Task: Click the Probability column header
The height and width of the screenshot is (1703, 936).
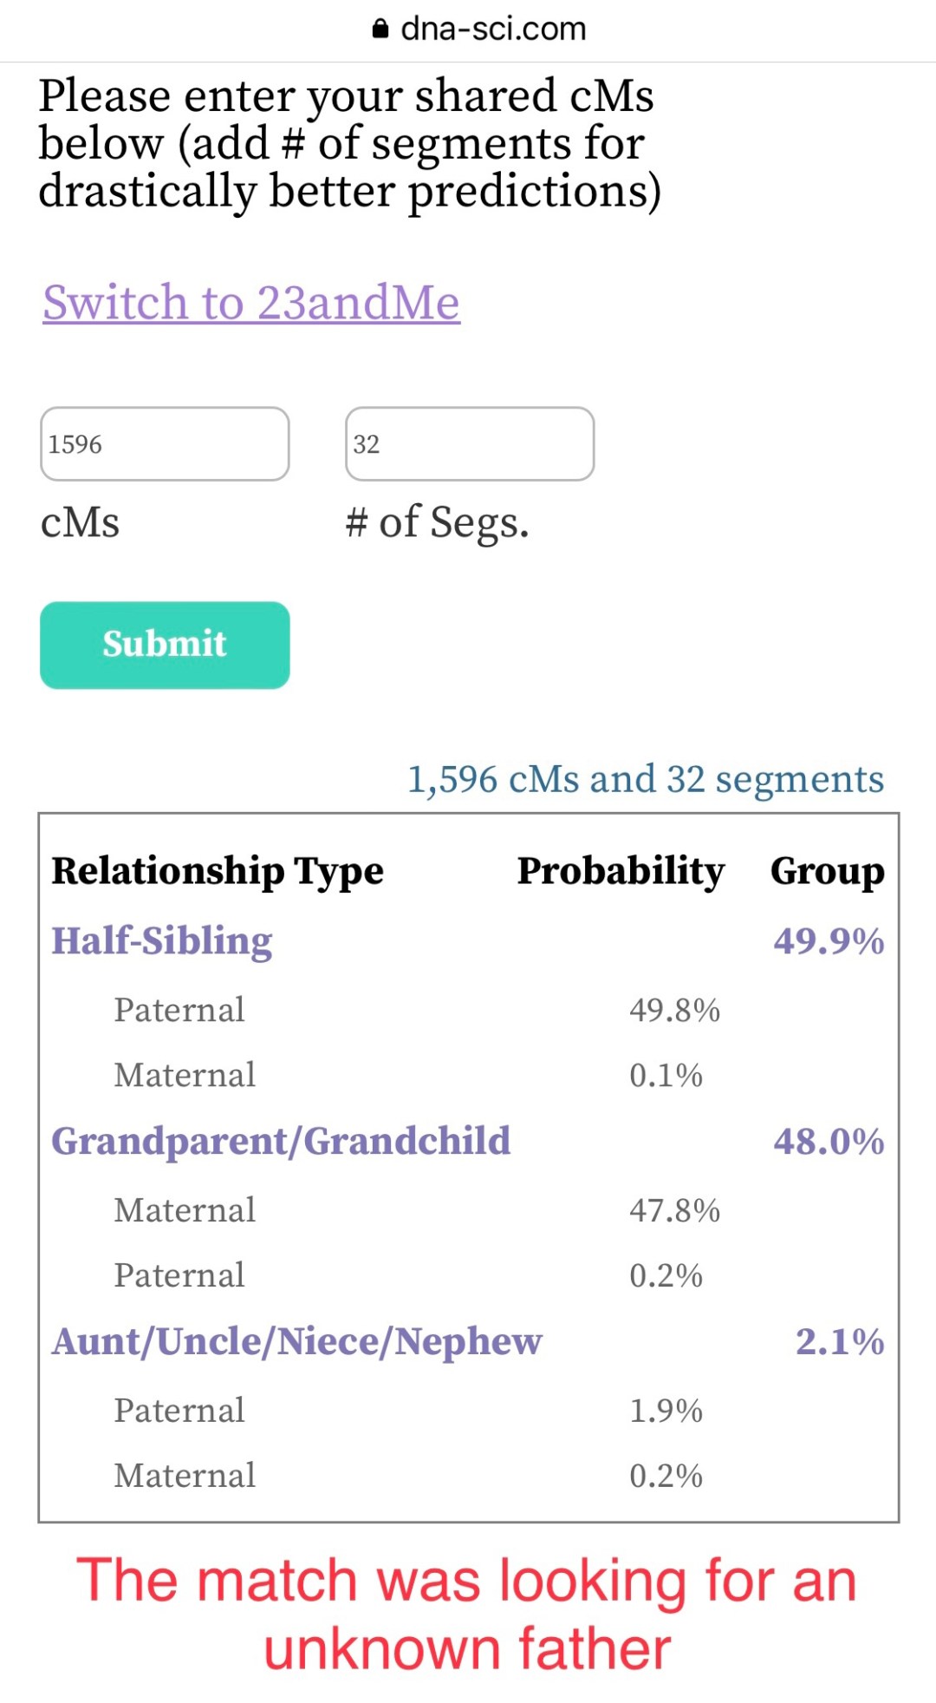Action: [x=621, y=870]
